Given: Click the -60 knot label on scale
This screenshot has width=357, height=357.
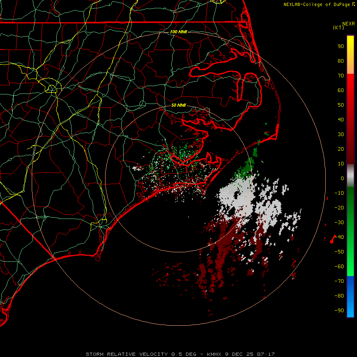Looking at the screenshot, I should 339,267.
